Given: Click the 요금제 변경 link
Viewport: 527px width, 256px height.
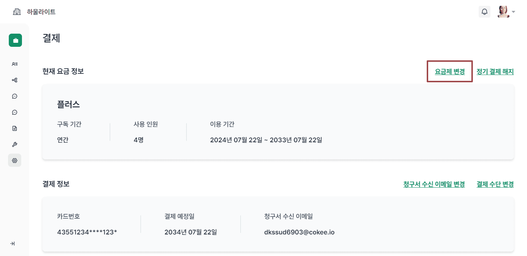Looking at the screenshot, I should click(x=449, y=71).
